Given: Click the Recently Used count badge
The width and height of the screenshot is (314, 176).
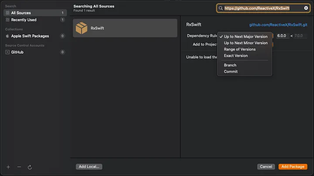Looking at the screenshot, I should (x=62, y=20).
